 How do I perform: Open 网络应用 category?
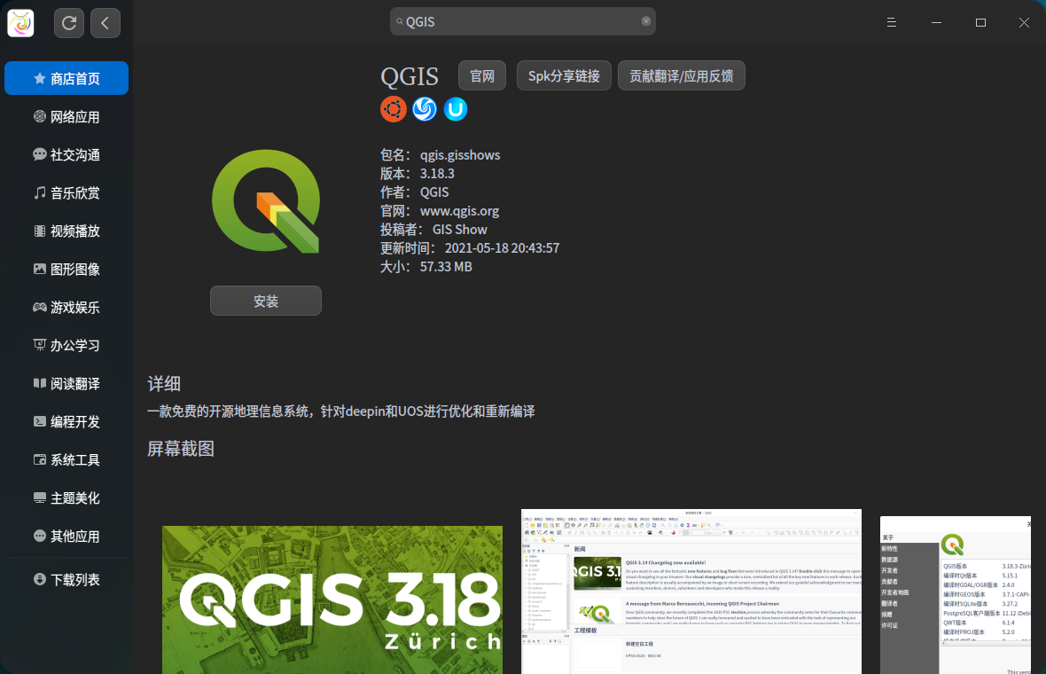coord(66,117)
